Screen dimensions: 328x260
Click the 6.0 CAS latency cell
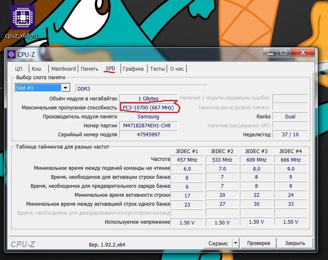click(x=187, y=169)
